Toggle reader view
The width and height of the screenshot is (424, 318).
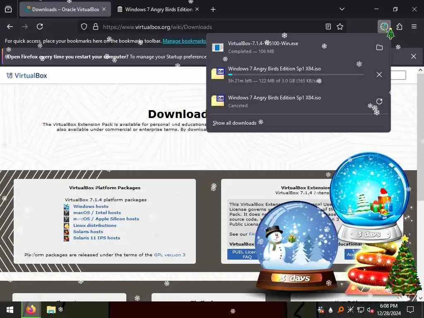(x=328, y=26)
